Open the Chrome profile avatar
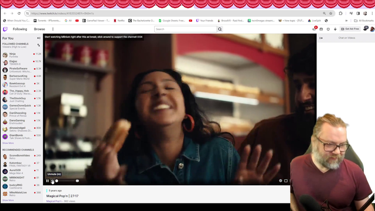 [x=365, y=13]
